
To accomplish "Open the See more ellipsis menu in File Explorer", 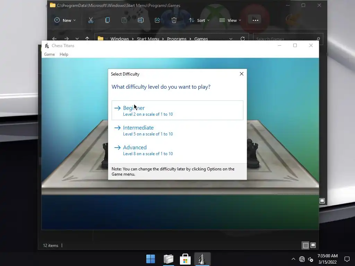I will [x=256, y=20].
